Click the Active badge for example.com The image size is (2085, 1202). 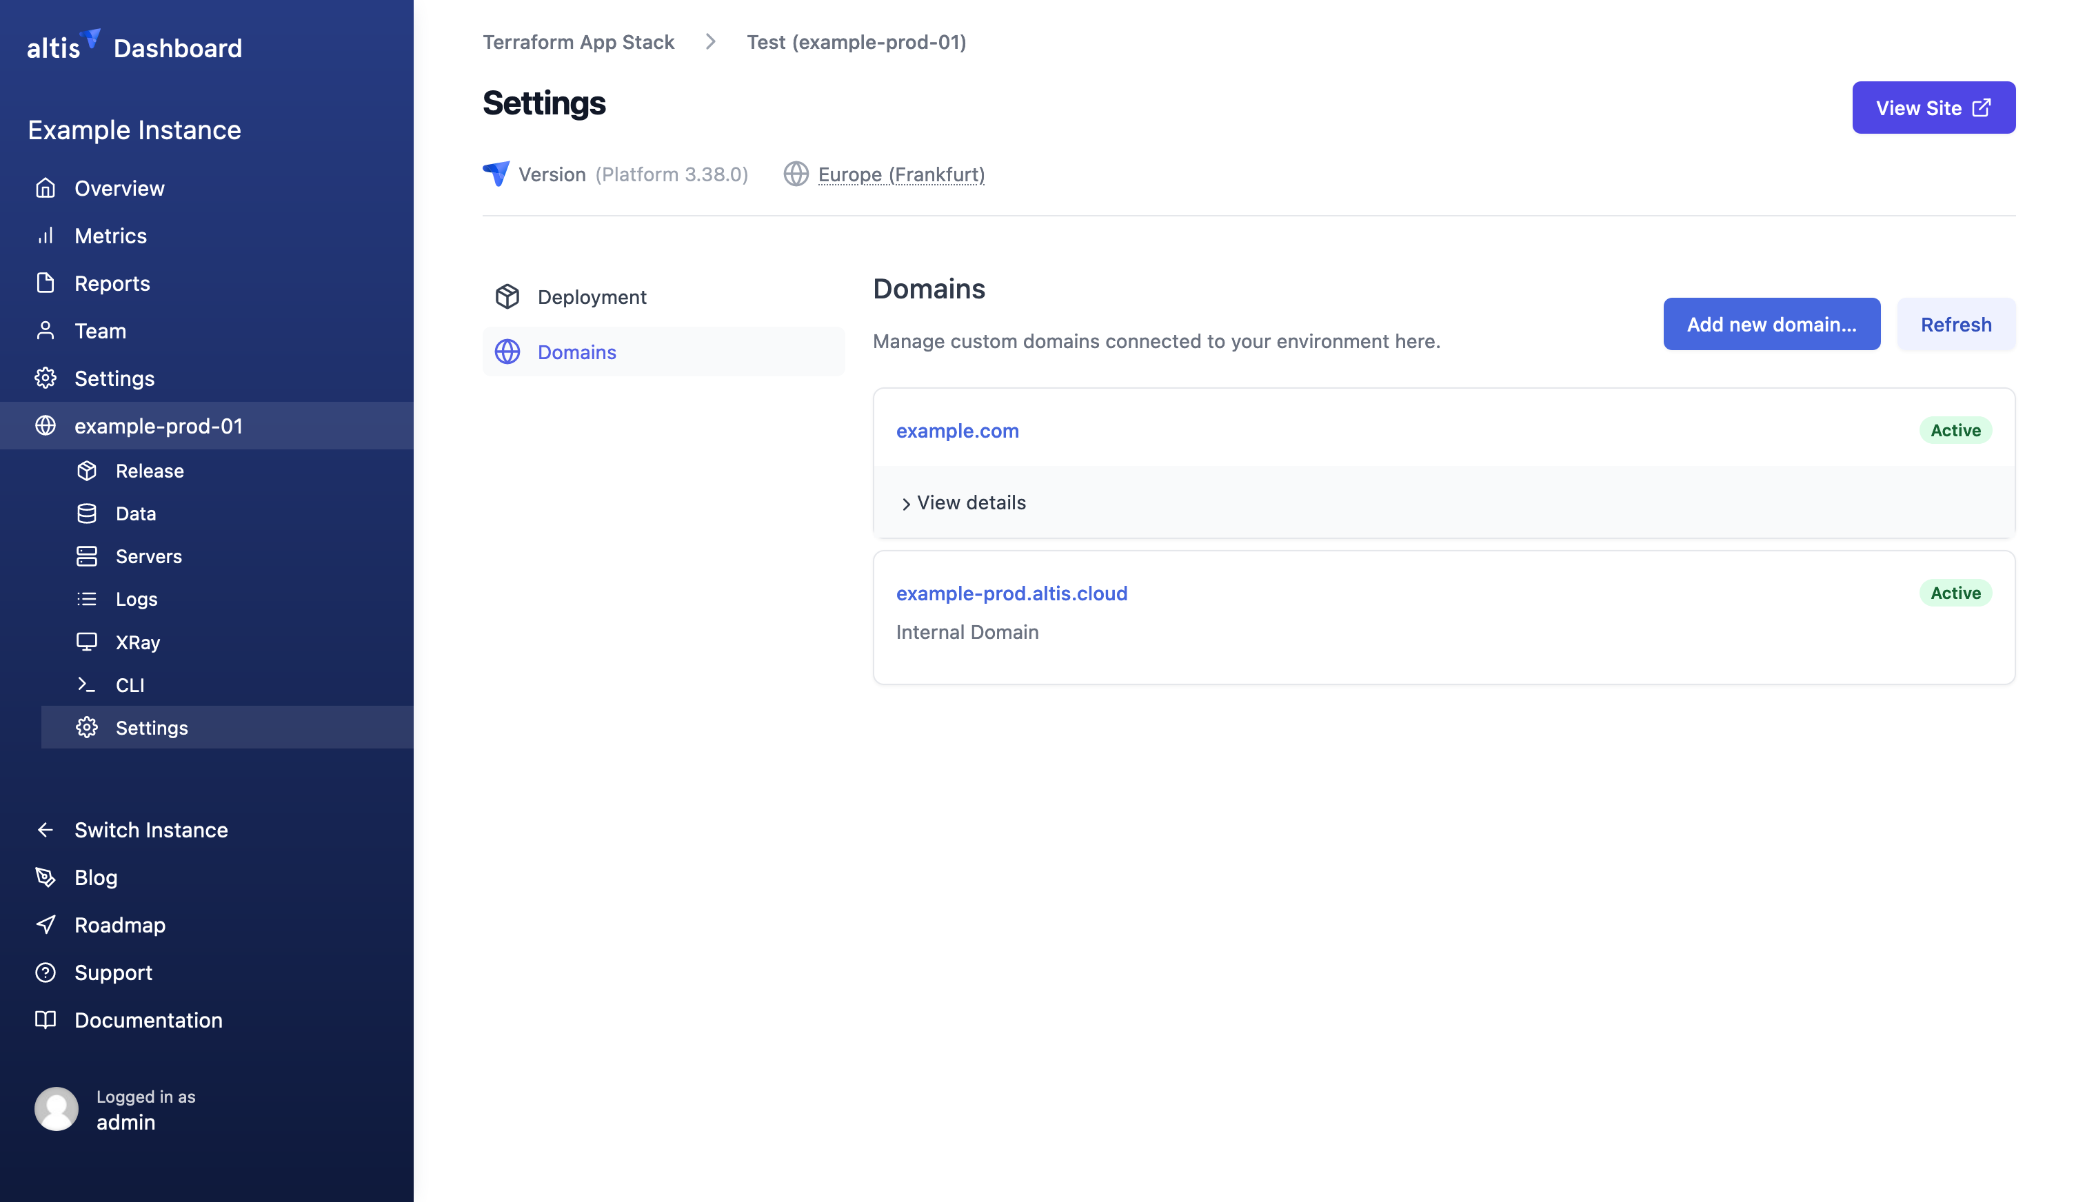(x=1955, y=430)
